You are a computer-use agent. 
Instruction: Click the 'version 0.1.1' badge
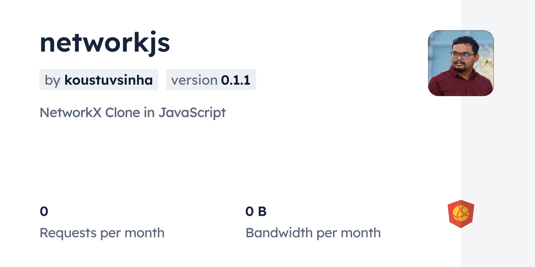pos(211,80)
